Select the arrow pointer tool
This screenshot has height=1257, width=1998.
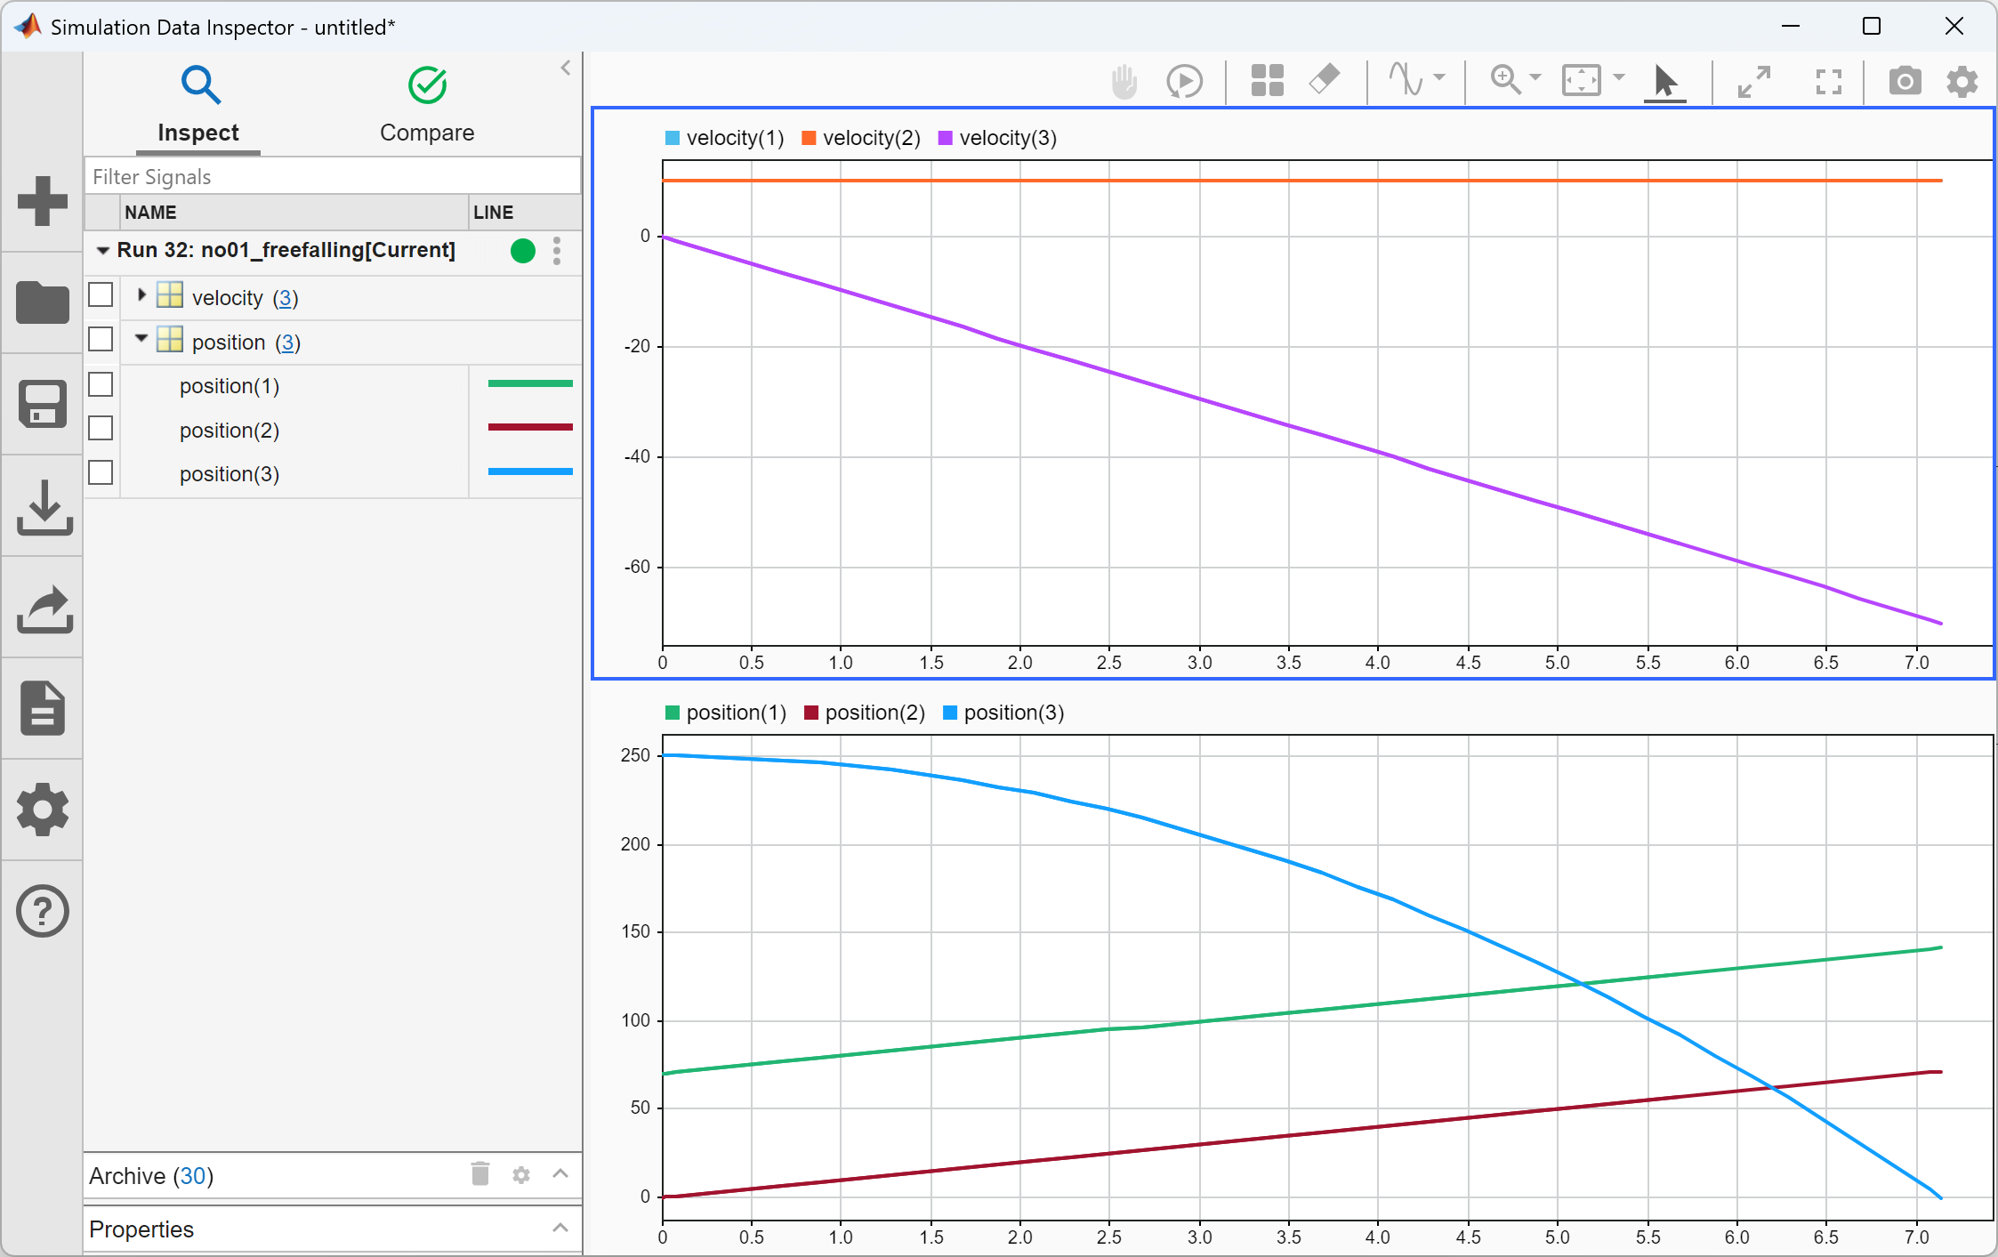pos(1664,82)
